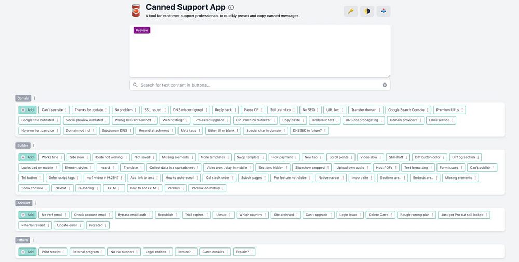Viewport: 519px width, 262px height.
Task: Open the three-dot menu beside Builder
Action: point(33,146)
